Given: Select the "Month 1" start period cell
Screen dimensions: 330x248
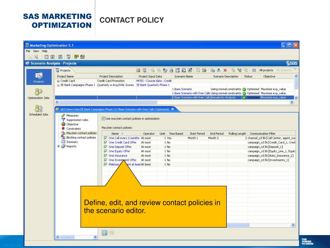Looking at the screenshot, I should click(193, 138).
